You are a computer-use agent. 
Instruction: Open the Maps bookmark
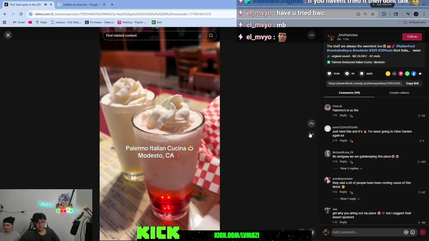41,22
